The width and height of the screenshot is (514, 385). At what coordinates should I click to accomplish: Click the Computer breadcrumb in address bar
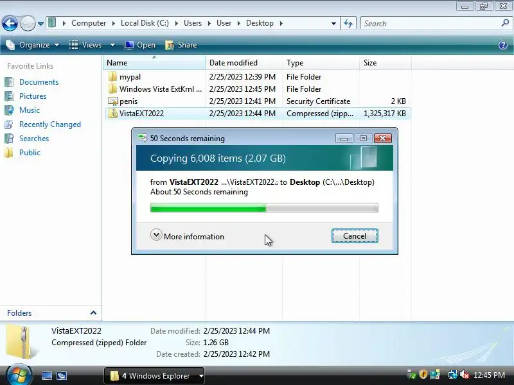89,23
